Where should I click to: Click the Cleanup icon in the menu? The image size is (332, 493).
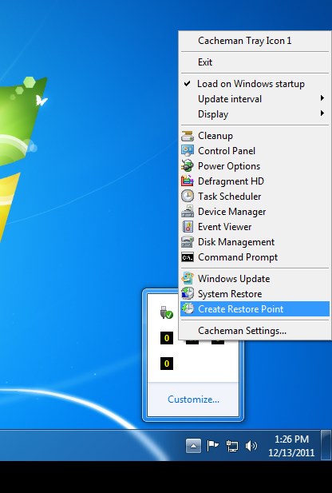point(188,136)
